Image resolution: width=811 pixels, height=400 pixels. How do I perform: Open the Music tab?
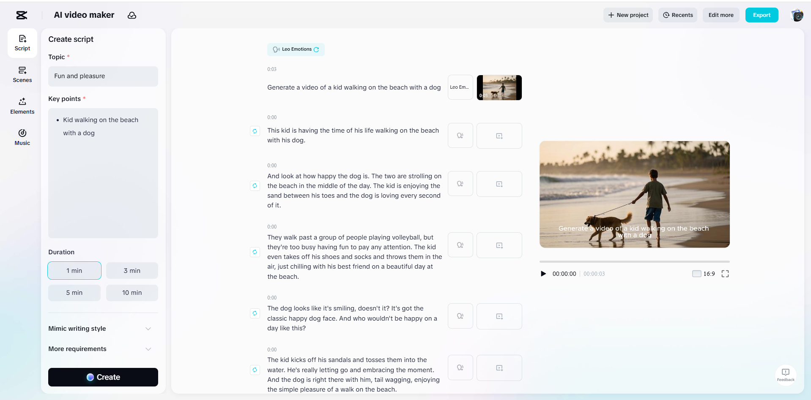22,137
